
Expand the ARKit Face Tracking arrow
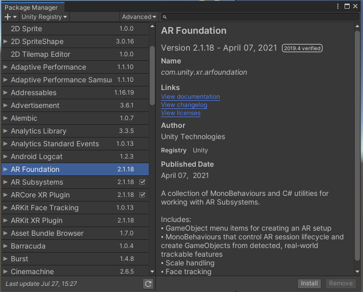point(5,208)
